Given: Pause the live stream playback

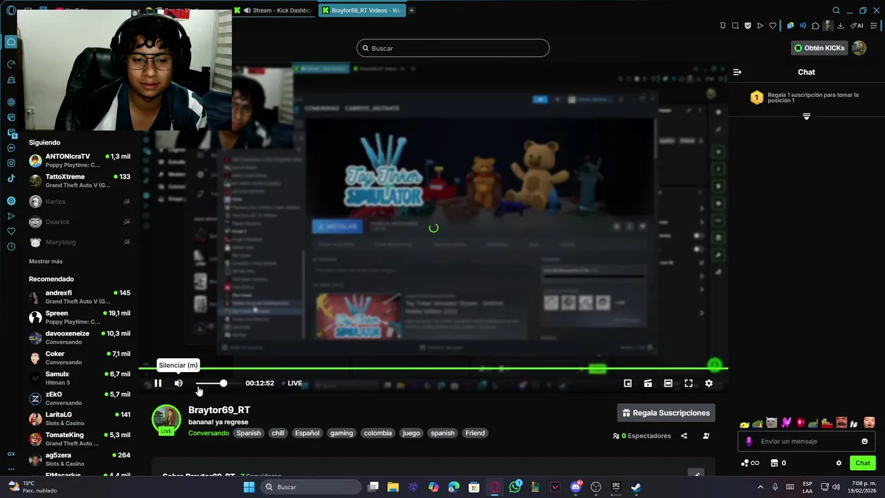Looking at the screenshot, I should pyautogui.click(x=158, y=383).
